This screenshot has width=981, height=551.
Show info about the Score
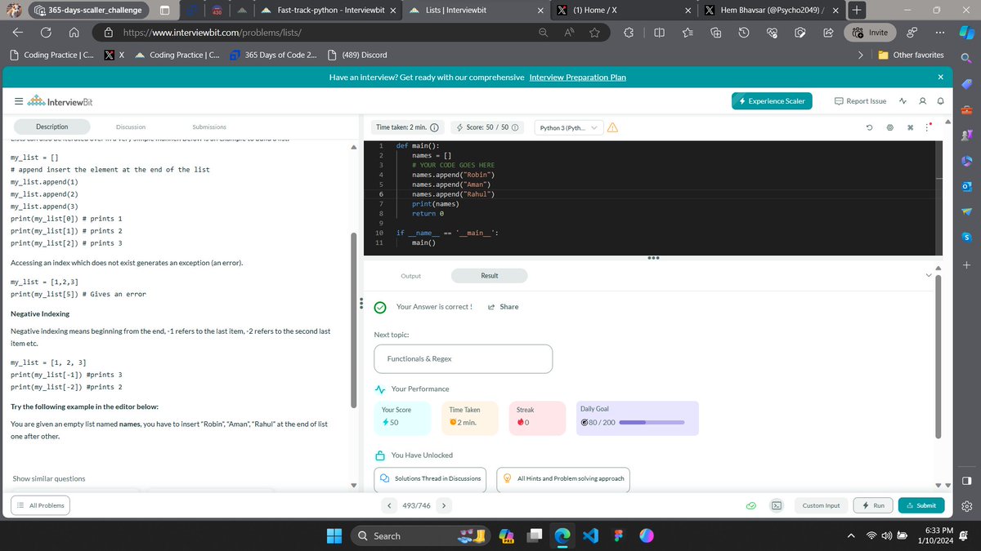click(515, 127)
